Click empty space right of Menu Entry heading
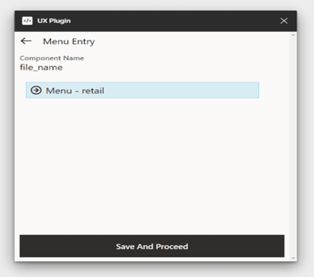 (192, 42)
